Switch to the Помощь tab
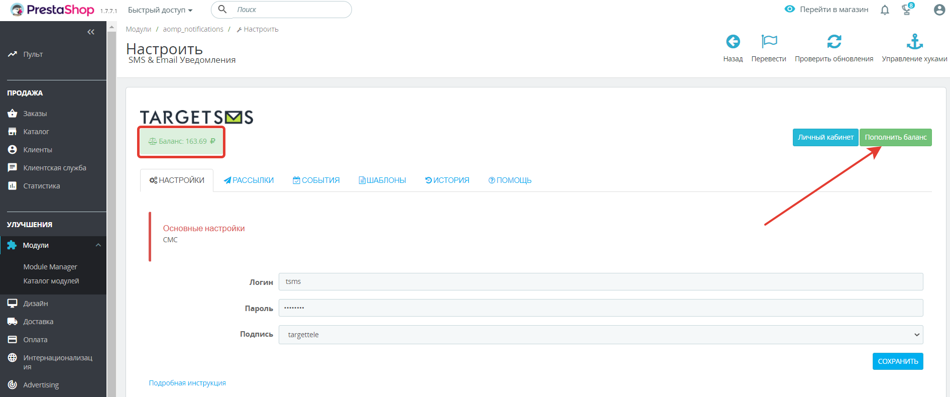Screen dimensions: 950x397 [x=510, y=180]
